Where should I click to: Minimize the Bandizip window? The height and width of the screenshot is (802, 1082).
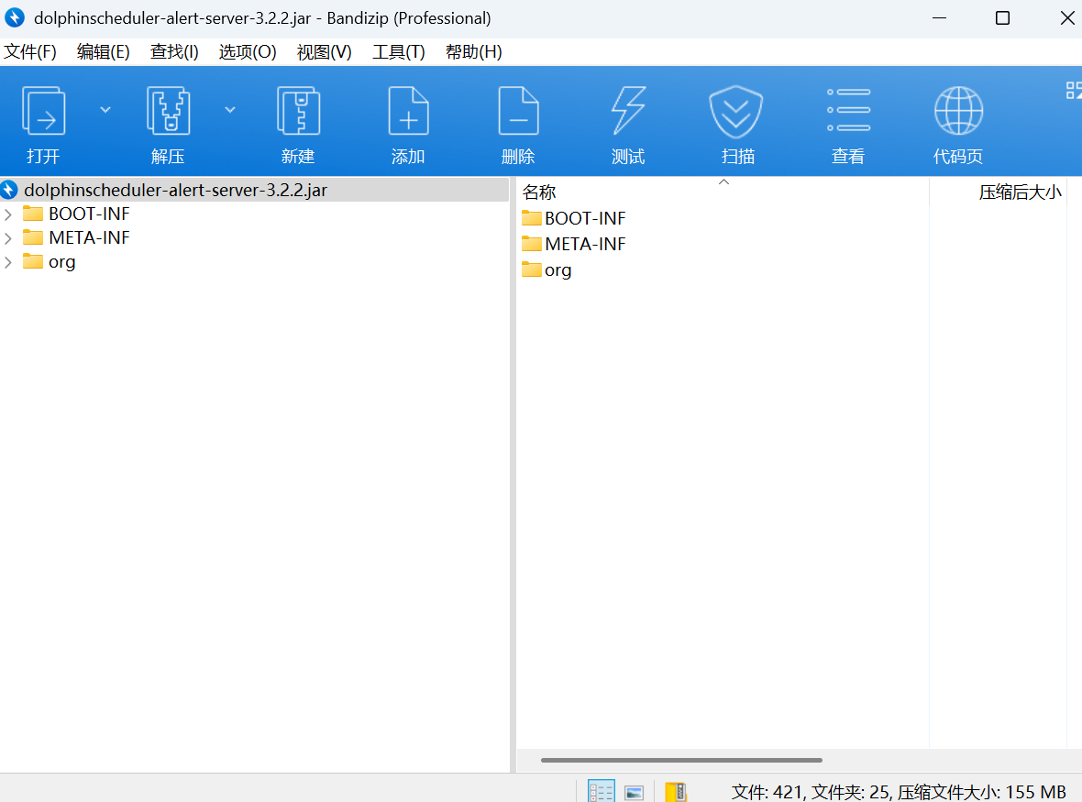939,18
